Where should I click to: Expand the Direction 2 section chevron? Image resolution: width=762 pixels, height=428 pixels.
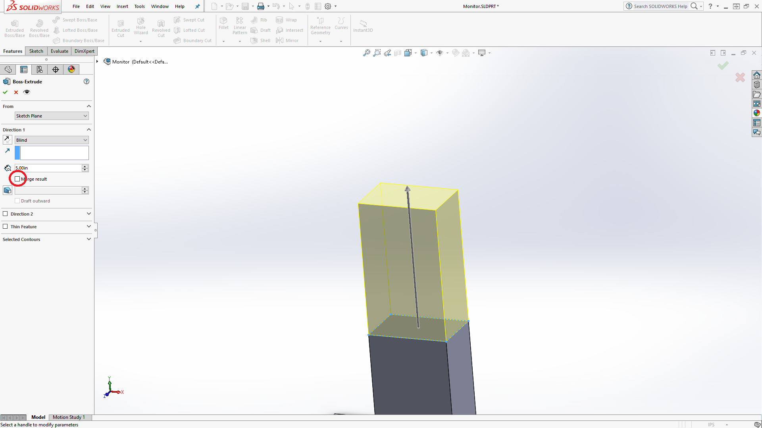pyautogui.click(x=89, y=214)
